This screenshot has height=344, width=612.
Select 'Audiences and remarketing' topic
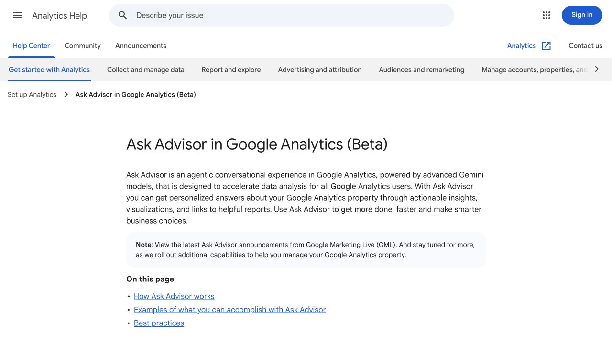click(x=422, y=70)
